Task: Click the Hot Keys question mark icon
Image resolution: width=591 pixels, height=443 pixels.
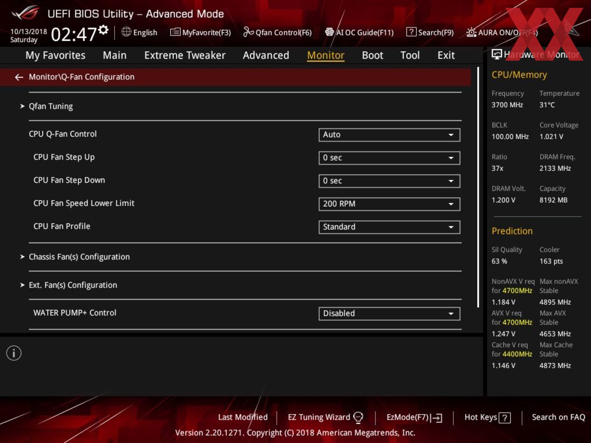Action: click(x=505, y=418)
